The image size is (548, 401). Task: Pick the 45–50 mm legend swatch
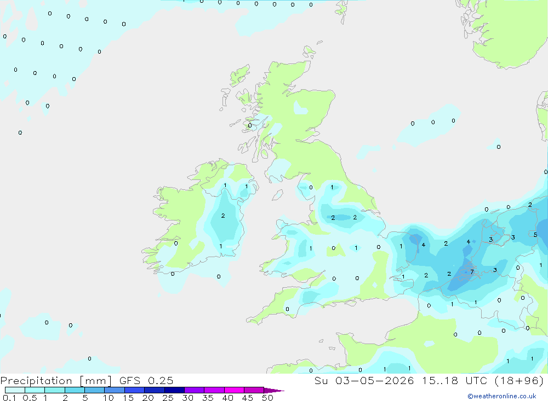coord(254,390)
